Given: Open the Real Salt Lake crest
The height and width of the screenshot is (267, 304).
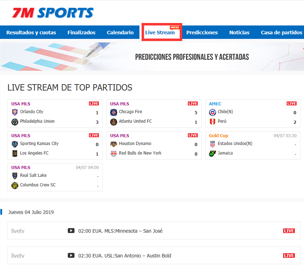Looking at the screenshot, I should click(x=15, y=176).
